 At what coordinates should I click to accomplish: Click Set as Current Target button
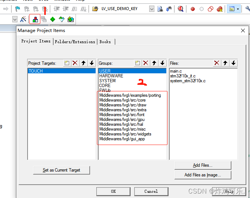61,170
